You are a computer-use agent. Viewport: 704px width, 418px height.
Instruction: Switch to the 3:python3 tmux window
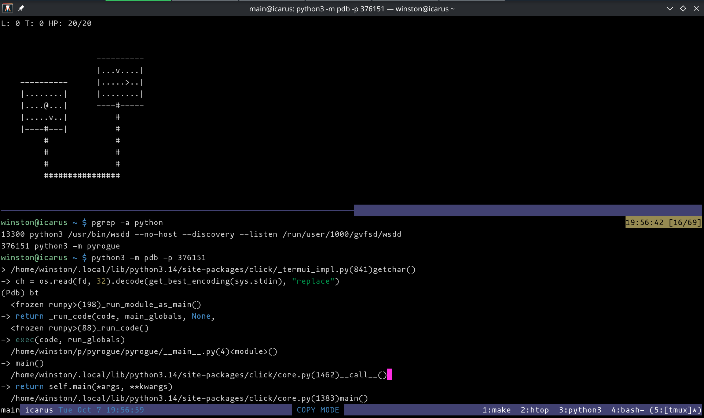coord(580,410)
